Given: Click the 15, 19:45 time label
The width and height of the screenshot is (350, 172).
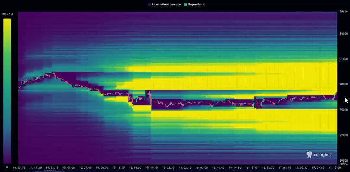Looking at the screenshot, I should [x=152, y=167].
